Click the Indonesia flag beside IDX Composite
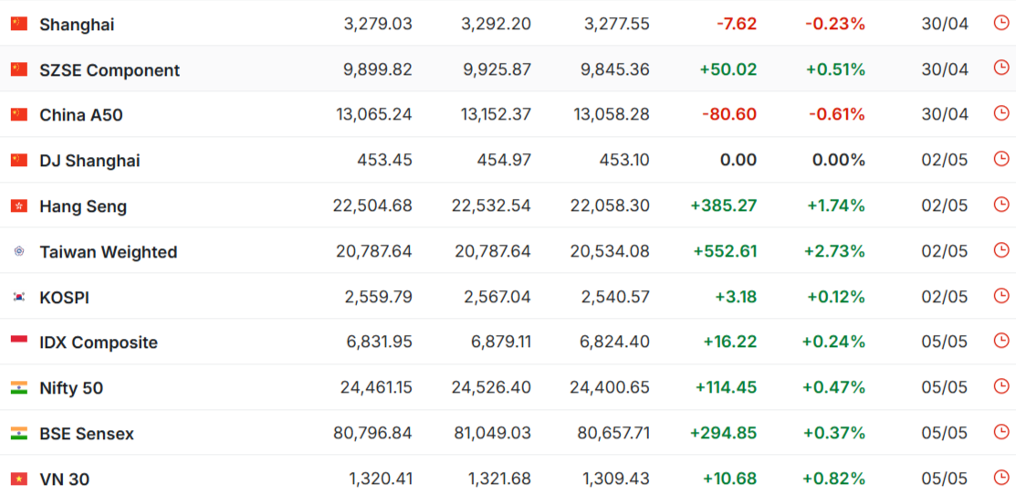 19,342
